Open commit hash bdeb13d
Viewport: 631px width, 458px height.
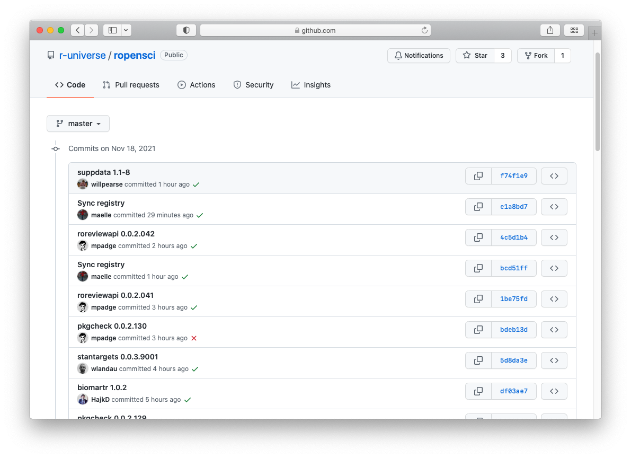[514, 330]
